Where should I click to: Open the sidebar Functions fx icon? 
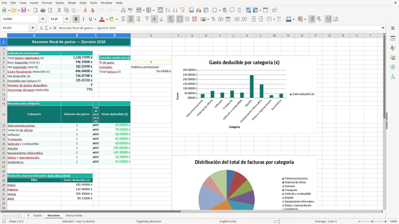click(x=393, y=77)
